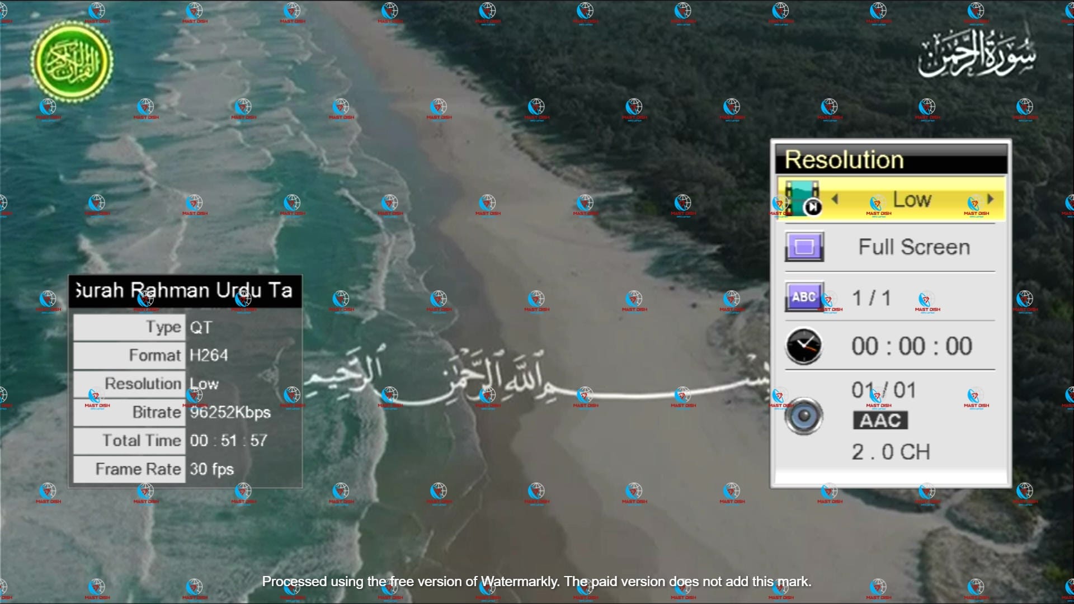Click the Total Time value 00 : 51 : 57
Viewport: 1074px width, 604px height.
tap(228, 441)
